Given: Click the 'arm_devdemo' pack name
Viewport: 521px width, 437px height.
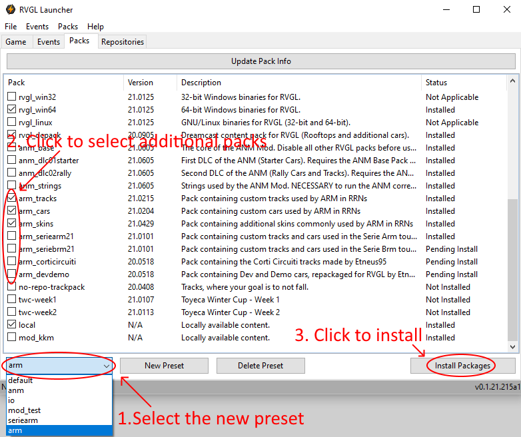Looking at the screenshot, I should (x=44, y=274).
